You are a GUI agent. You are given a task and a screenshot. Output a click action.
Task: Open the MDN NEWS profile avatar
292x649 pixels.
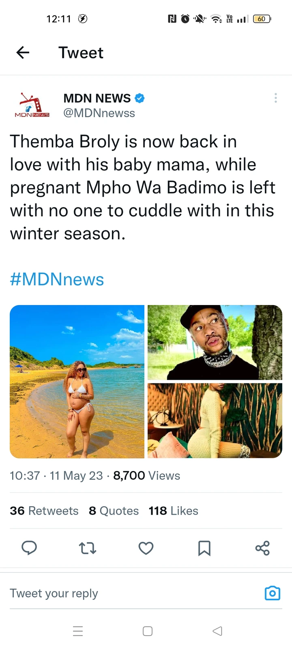(x=32, y=105)
